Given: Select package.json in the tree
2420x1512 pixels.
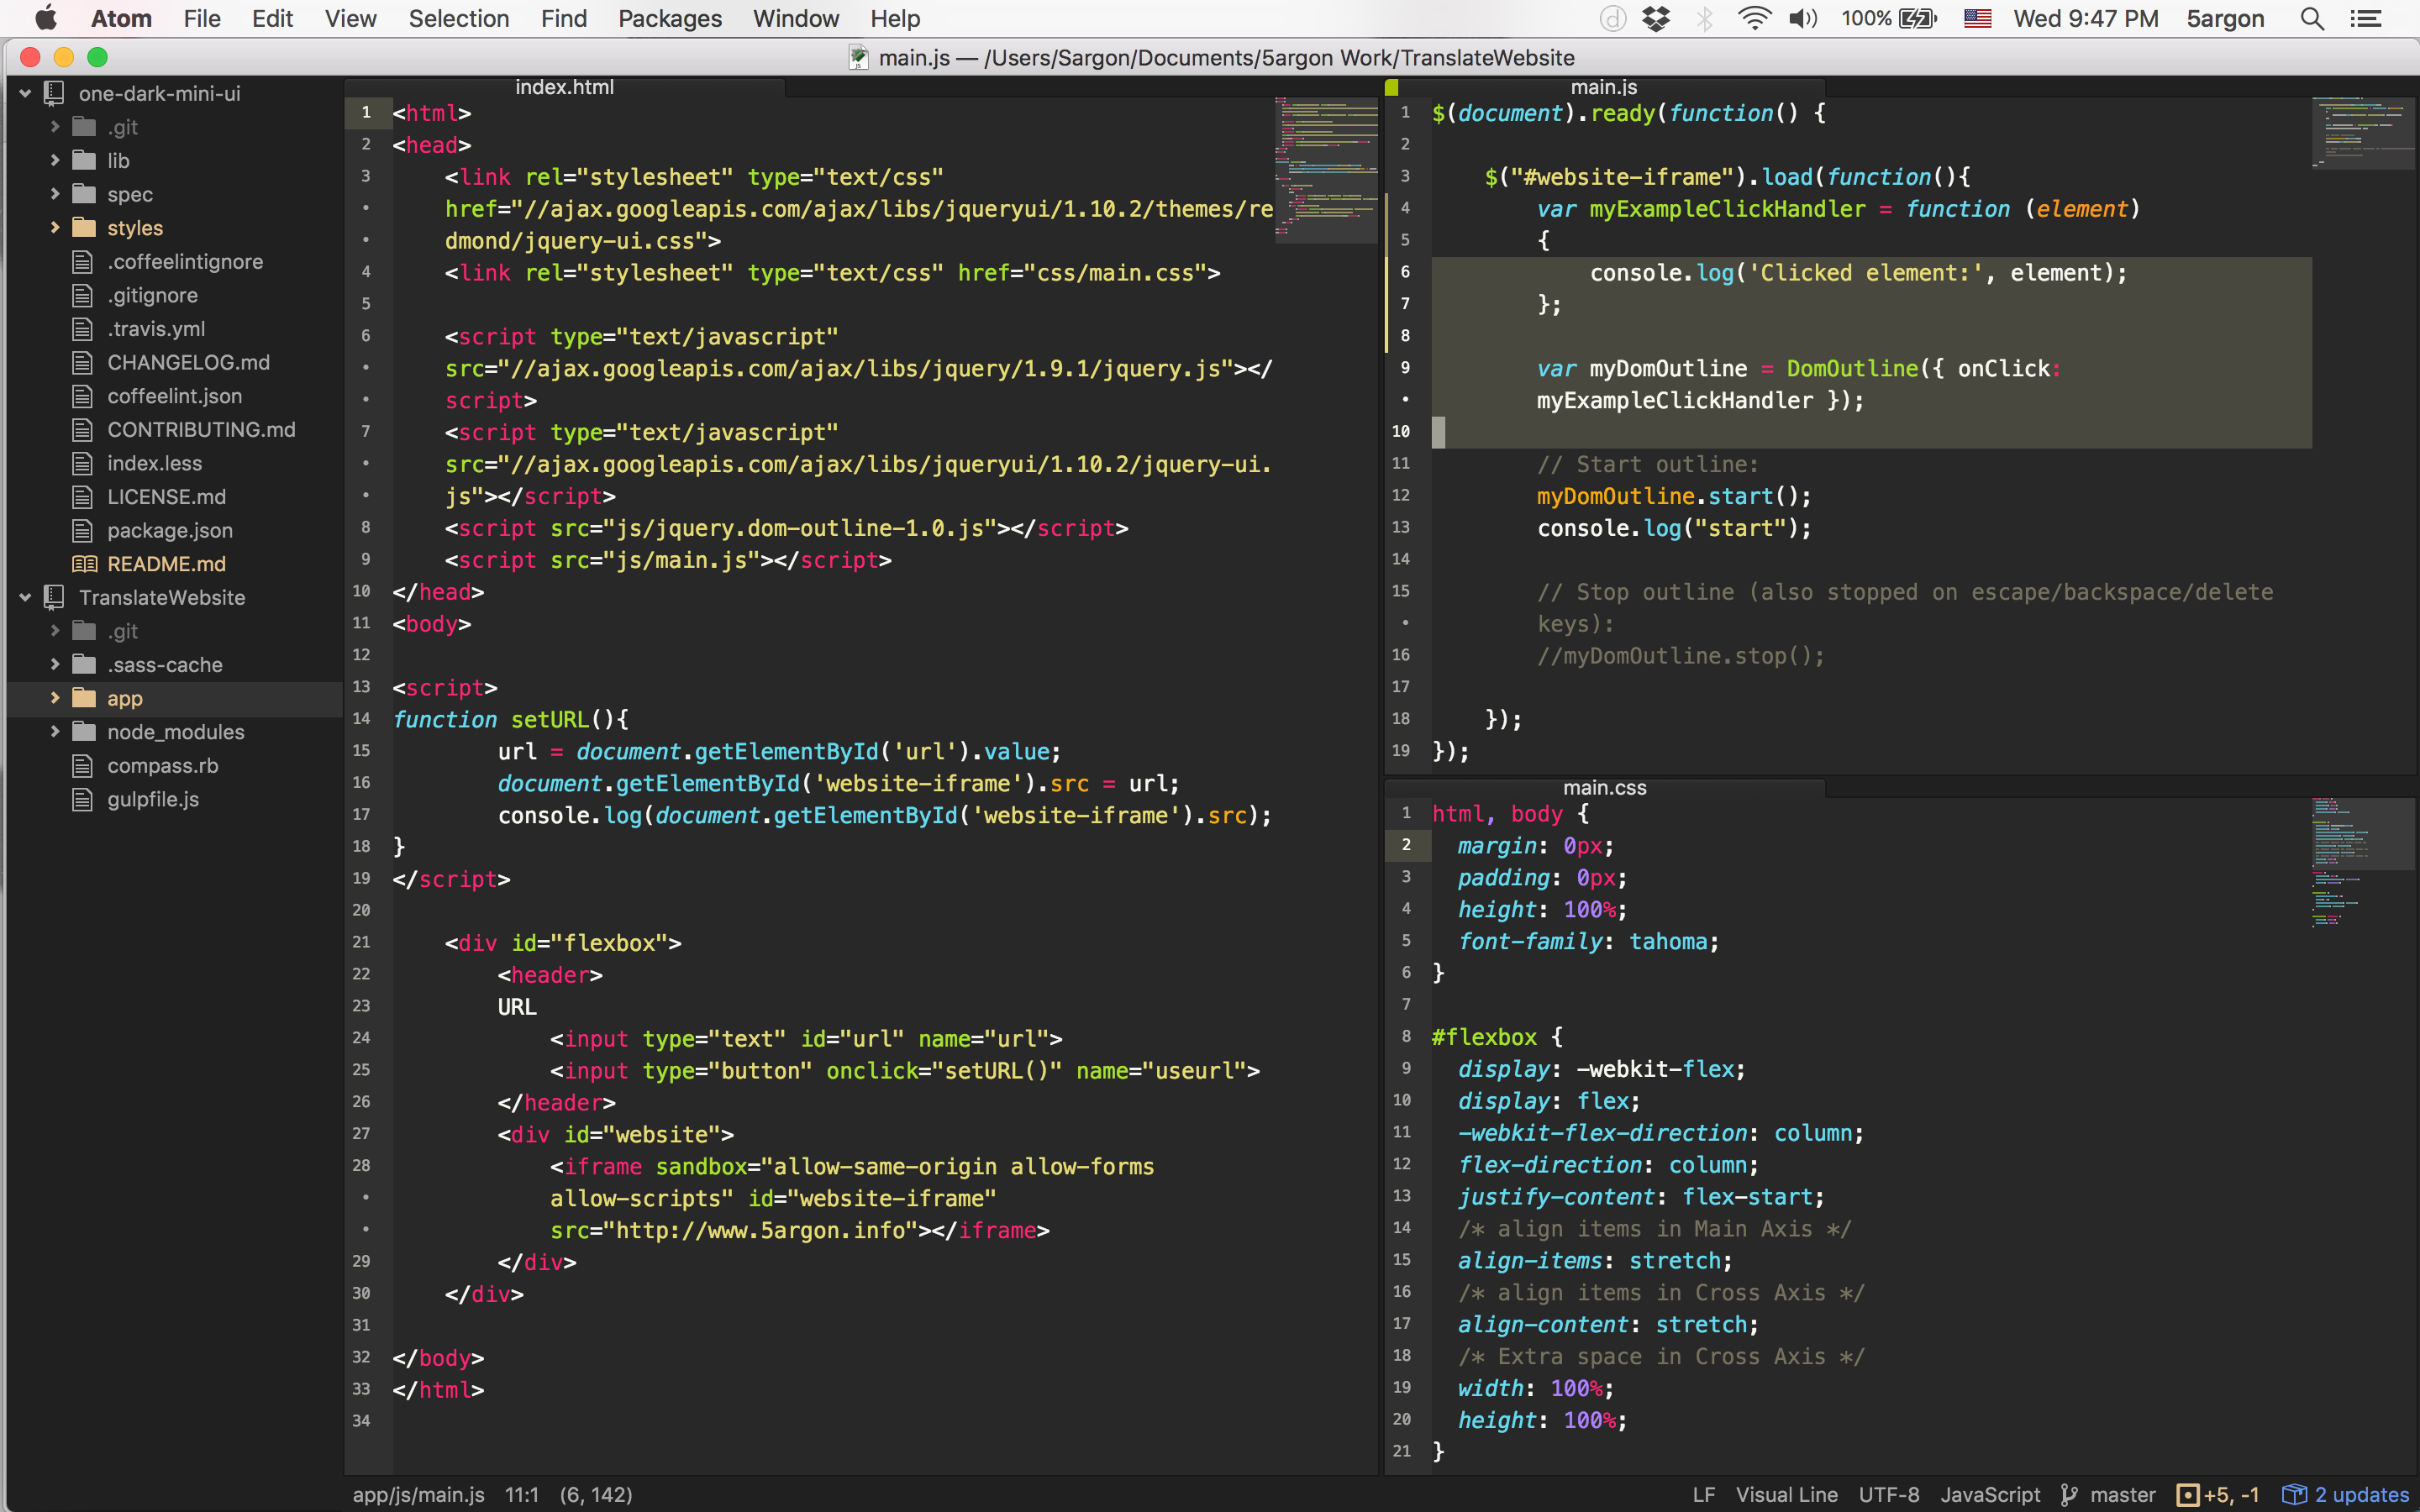Looking at the screenshot, I should click(170, 530).
